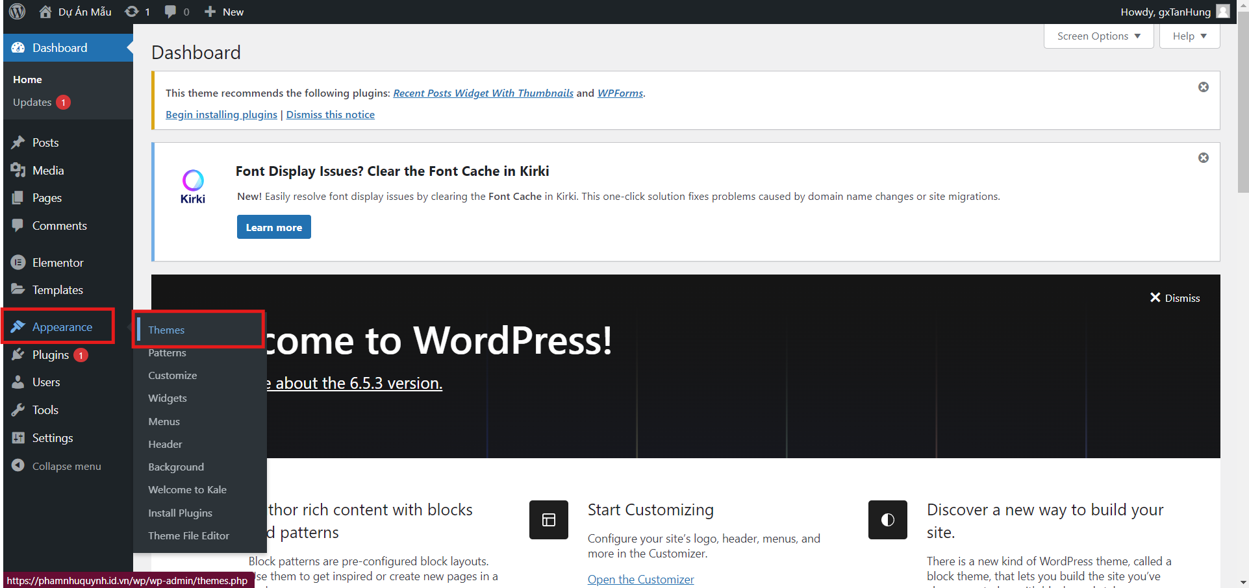Open Widgets in Appearance submenu

point(168,398)
